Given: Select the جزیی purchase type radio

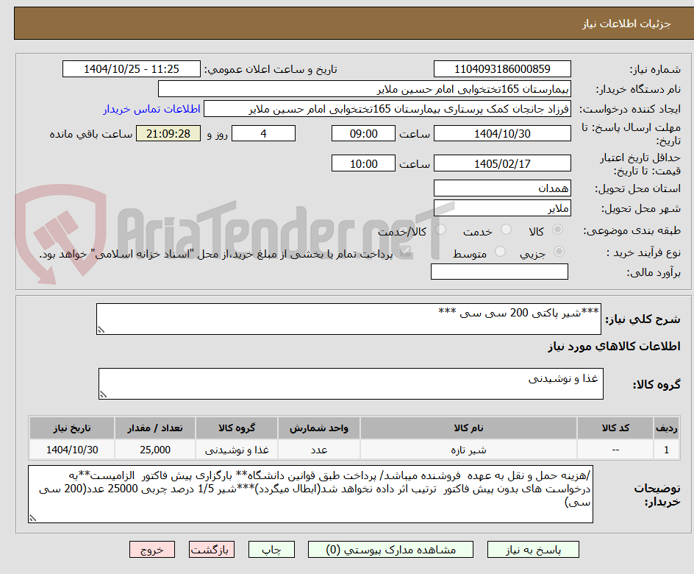Looking at the screenshot, I should [559, 252].
